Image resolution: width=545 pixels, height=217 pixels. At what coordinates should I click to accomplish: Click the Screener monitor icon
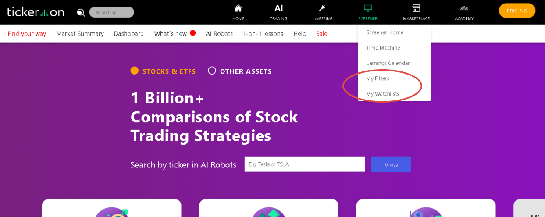(x=367, y=8)
